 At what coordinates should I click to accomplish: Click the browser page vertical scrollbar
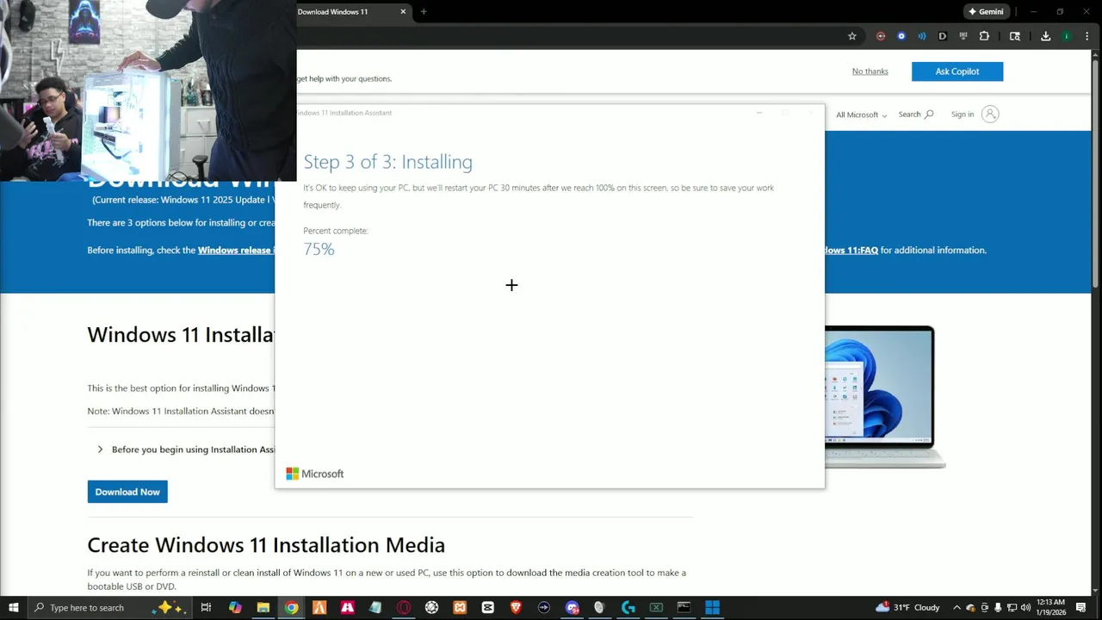click(x=1095, y=172)
